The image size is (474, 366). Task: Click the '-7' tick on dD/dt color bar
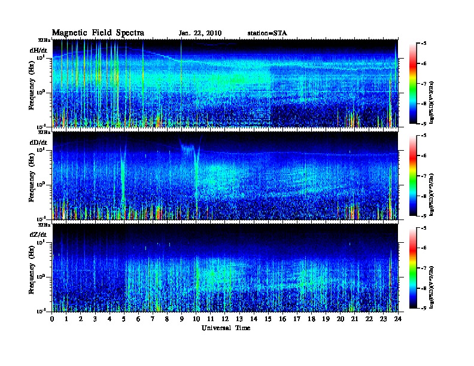click(424, 176)
